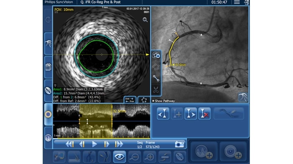The image size is (293, 164).
Task: Step back one frame
Action: coord(82,144)
